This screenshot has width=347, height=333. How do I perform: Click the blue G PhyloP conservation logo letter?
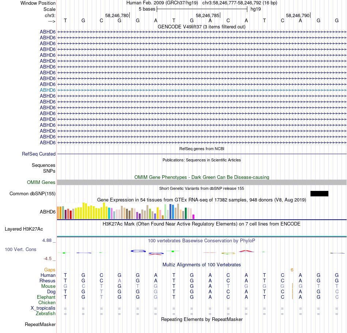coord(138,251)
